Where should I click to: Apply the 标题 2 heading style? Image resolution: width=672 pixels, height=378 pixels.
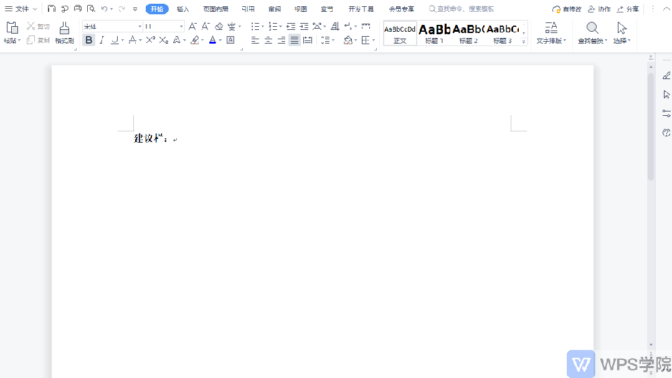(468, 34)
